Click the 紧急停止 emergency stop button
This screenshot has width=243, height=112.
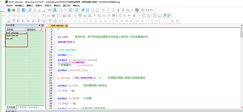tap(148, 10)
